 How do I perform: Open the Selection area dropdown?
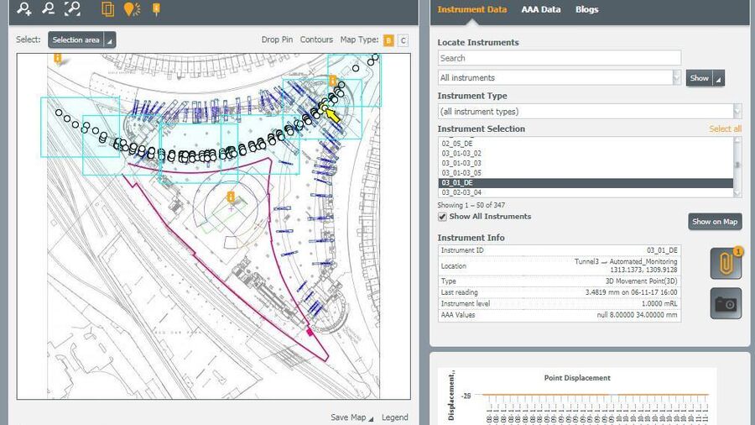[81, 40]
